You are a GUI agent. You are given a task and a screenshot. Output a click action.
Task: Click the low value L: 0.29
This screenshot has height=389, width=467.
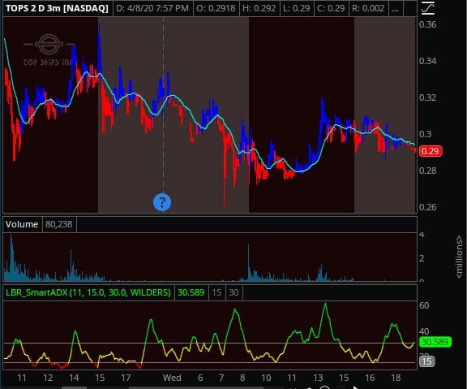(297, 8)
